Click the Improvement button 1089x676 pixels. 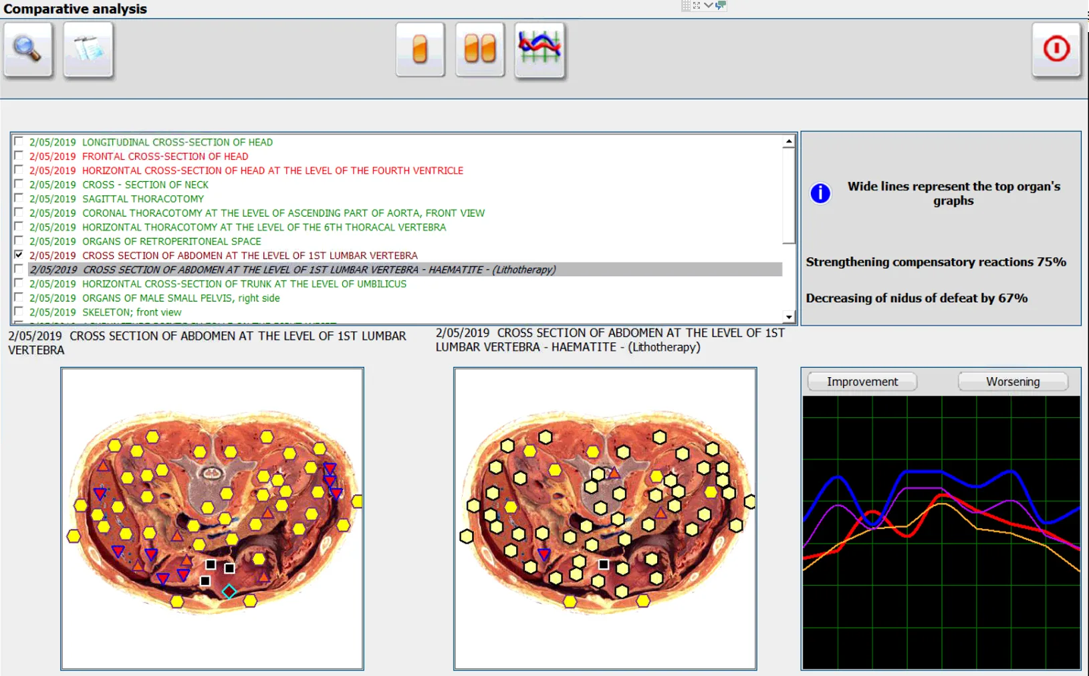pyautogui.click(x=862, y=382)
